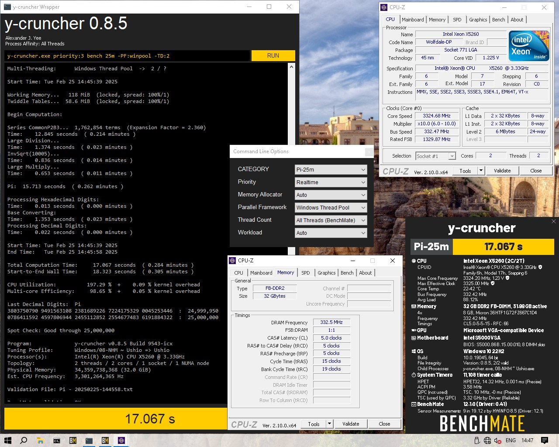Open the Command Prompt taskbar icon
Image resolution: width=559 pixels, height=447 pixels.
click(x=57, y=440)
